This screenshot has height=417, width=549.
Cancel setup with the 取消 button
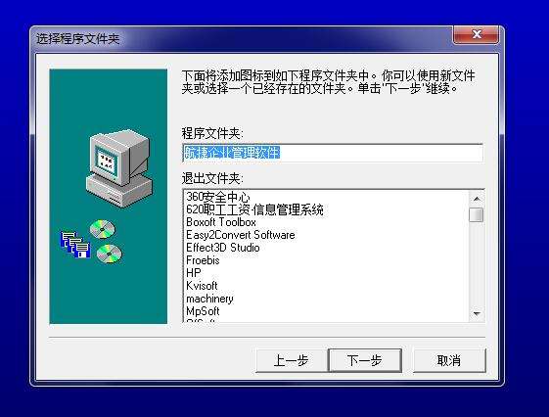[449, 360]
